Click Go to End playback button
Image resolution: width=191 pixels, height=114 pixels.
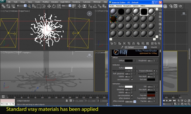(x=174, y=101)
